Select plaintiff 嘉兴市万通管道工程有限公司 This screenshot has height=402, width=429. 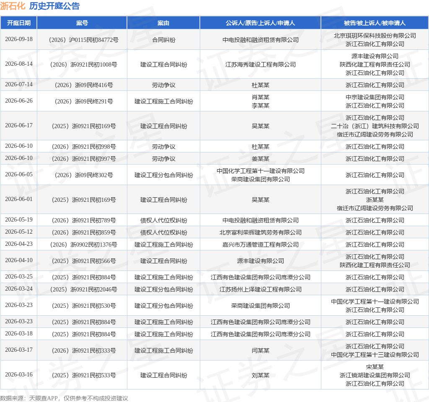click(x=261, y=245)
